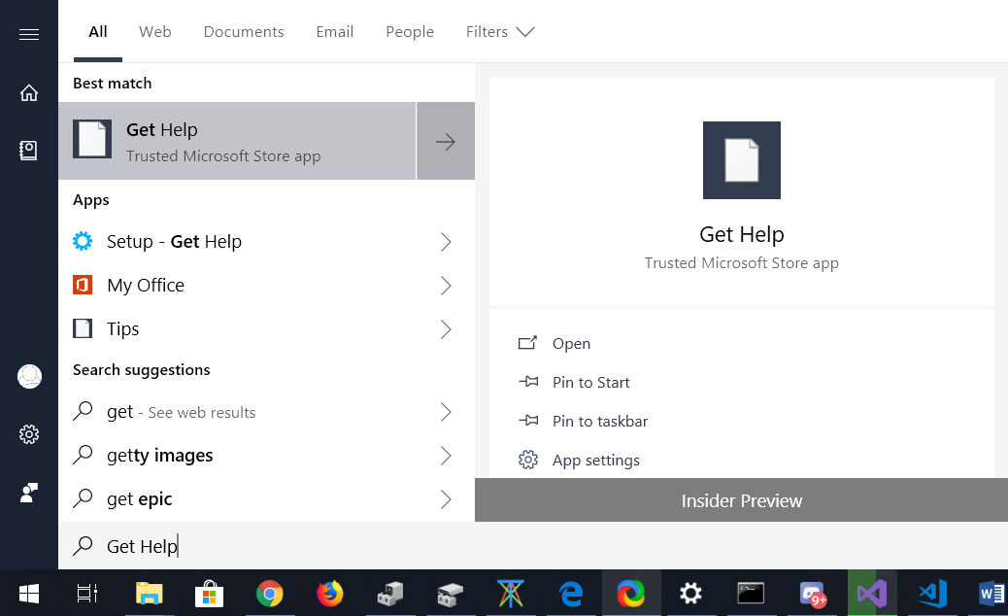Start Discord from the taskbar
Viewport: 1008px width, 616px height.
coord(811,593)
